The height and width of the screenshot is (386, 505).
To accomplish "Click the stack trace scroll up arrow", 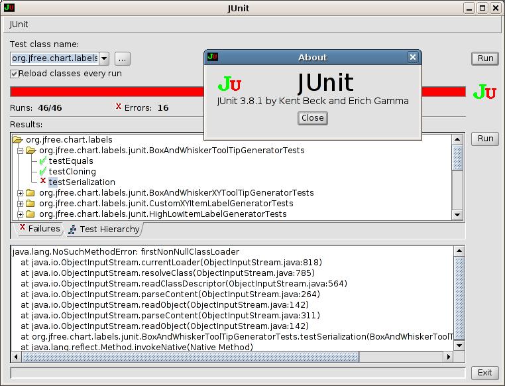I will click(x=459, y=251).
